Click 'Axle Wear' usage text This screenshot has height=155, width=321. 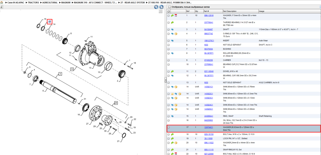[263, 41]
